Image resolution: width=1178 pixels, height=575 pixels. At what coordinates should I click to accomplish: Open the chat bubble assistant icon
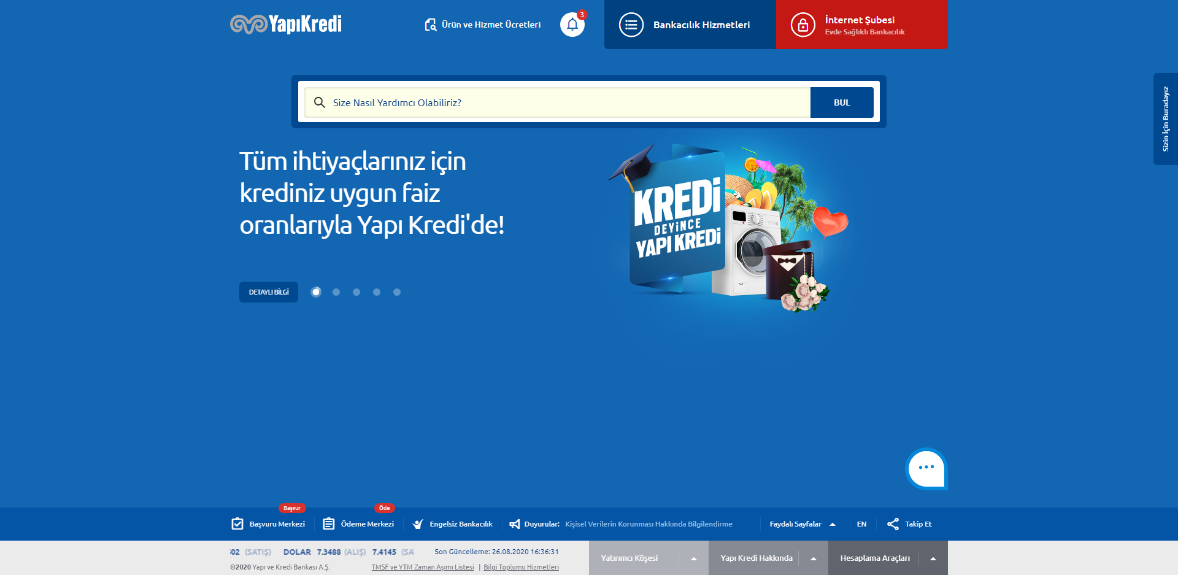tap(926, 469)
